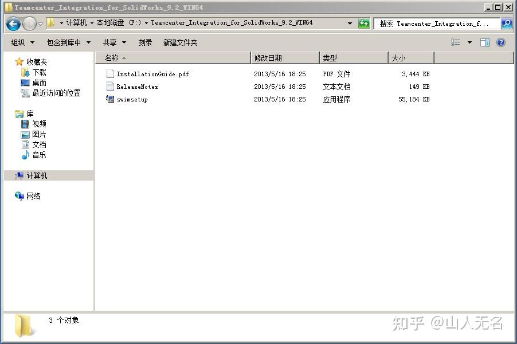Click the 视频 film strip icon
The height and width of the screenshot is (344, 517).
tap(25, 124)
